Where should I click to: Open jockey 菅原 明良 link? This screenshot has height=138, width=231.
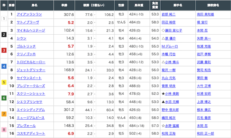(169, 86)
